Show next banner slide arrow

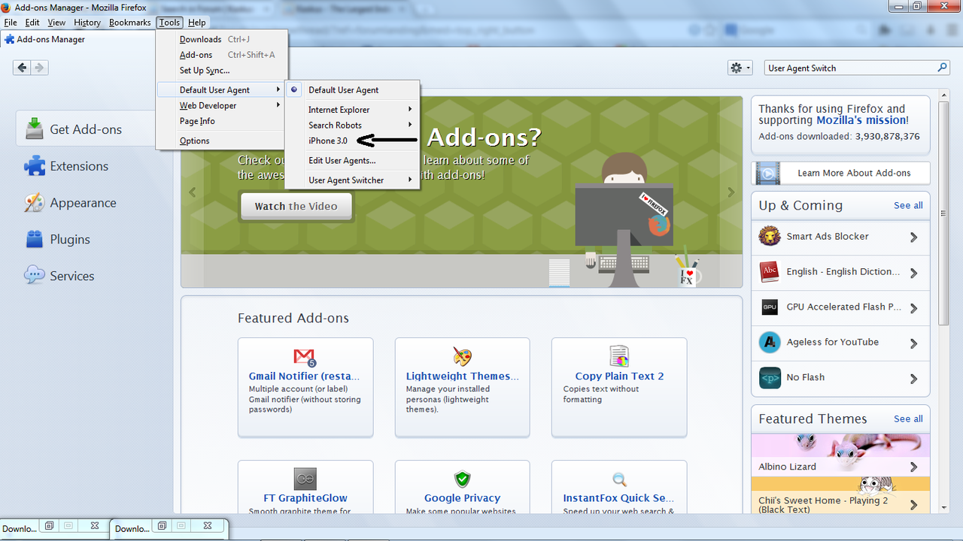click(x=731, y=192)
